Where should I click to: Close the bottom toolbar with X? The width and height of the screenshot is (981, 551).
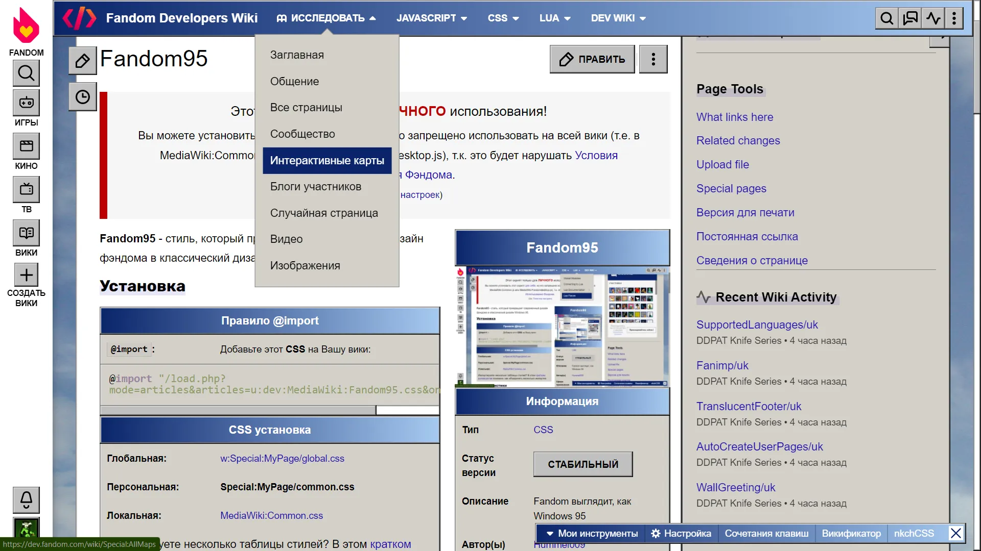point(955,533)
